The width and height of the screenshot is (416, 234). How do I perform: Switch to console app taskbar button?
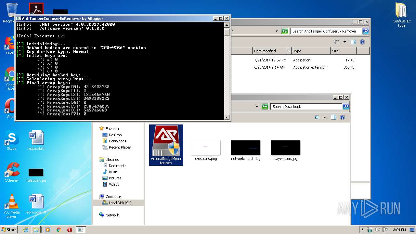(81, 230)
